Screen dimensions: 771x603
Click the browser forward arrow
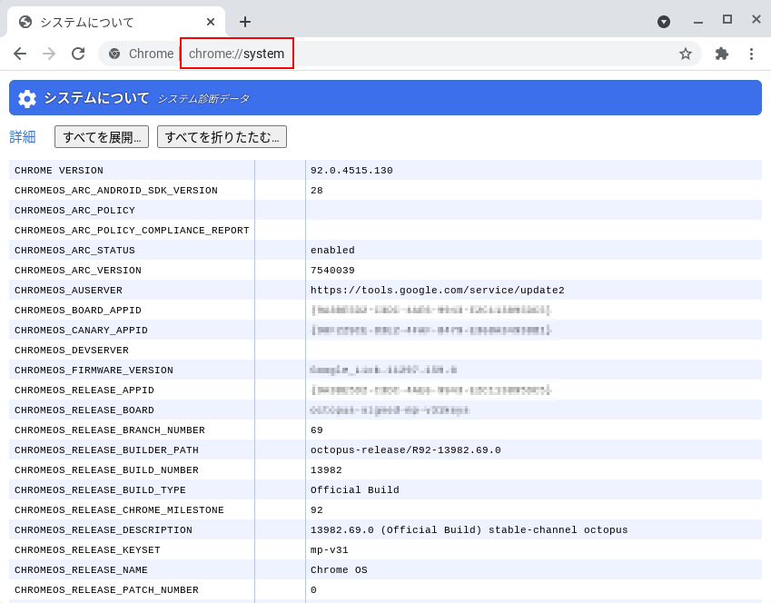(49, 54)
